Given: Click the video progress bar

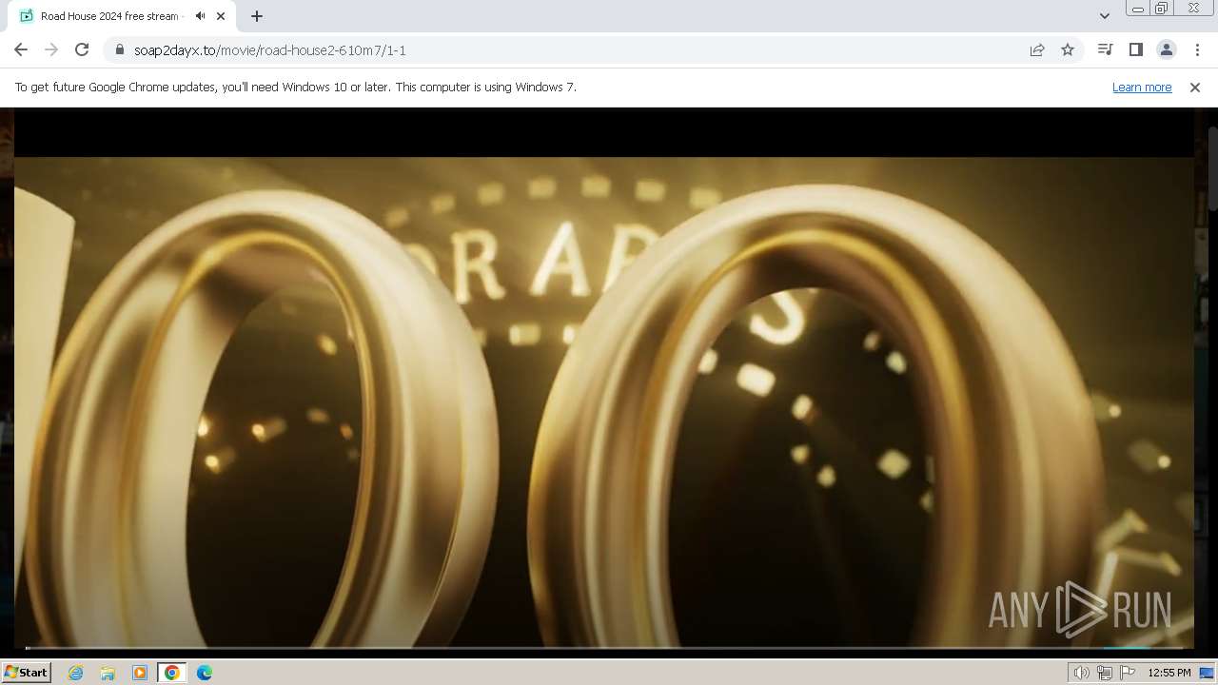Looking at the screenshot, I should (603, 648).
